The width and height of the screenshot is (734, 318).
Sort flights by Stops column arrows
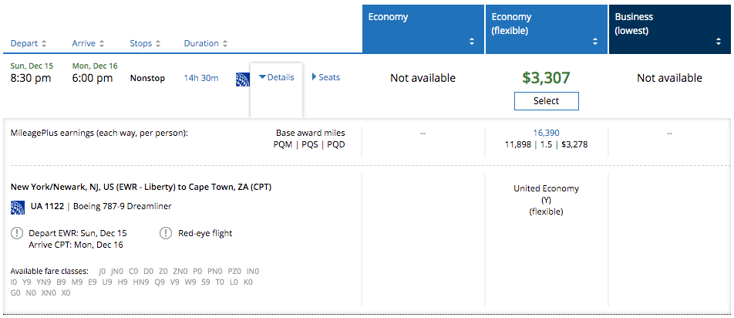click(x=159, y=44)
